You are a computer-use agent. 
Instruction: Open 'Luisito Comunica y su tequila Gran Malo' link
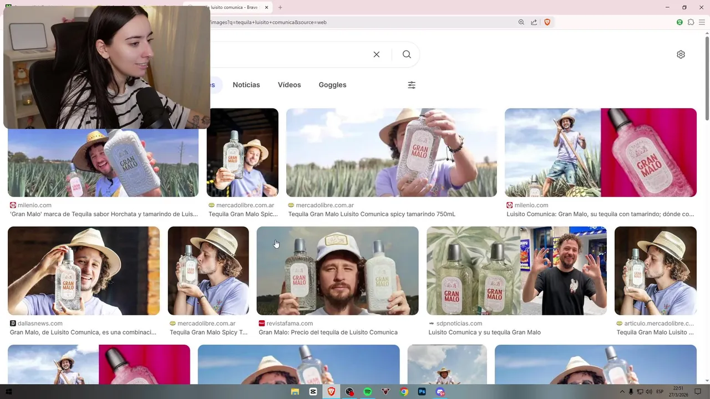click(484, 332)
